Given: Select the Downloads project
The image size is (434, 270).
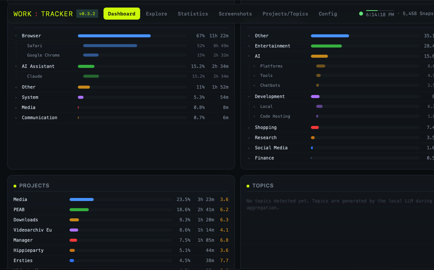Looking at the screenshot, I should pos(121,220).
